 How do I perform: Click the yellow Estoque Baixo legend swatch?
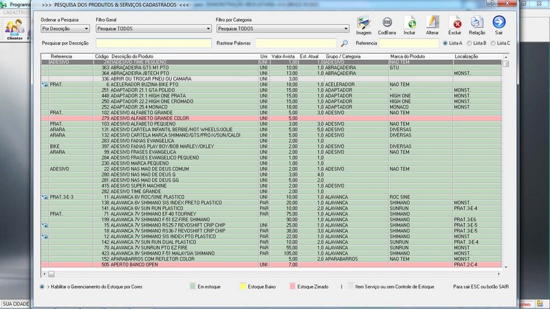243,286
